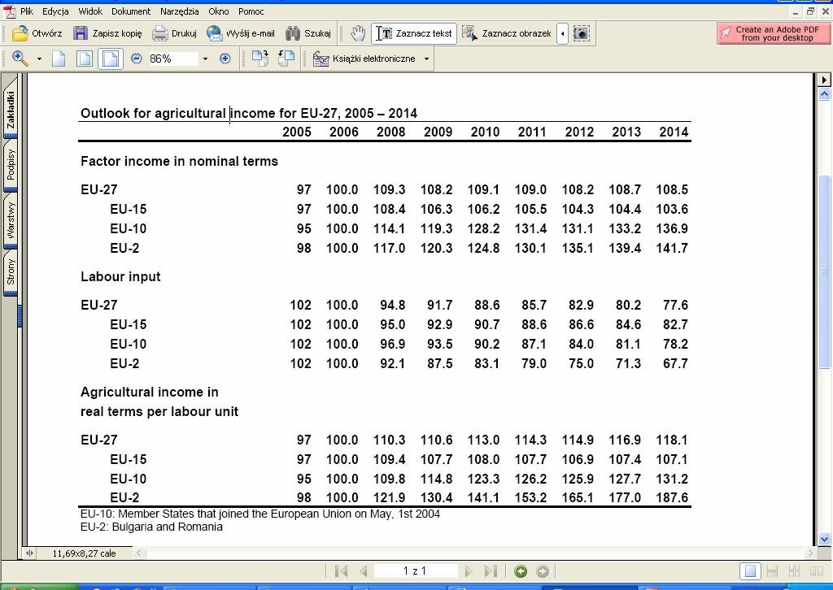Select single page layout icon
This screenshot has height=590, width=833.
click(x=750, y=570)
